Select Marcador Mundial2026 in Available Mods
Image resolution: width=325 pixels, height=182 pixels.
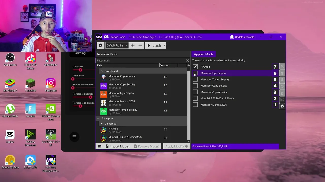[141, 103]
